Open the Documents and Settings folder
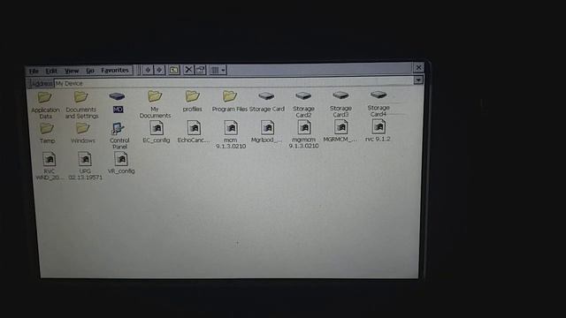The width and height of the screenshot is (566, 318). click(x=81, y=105)
